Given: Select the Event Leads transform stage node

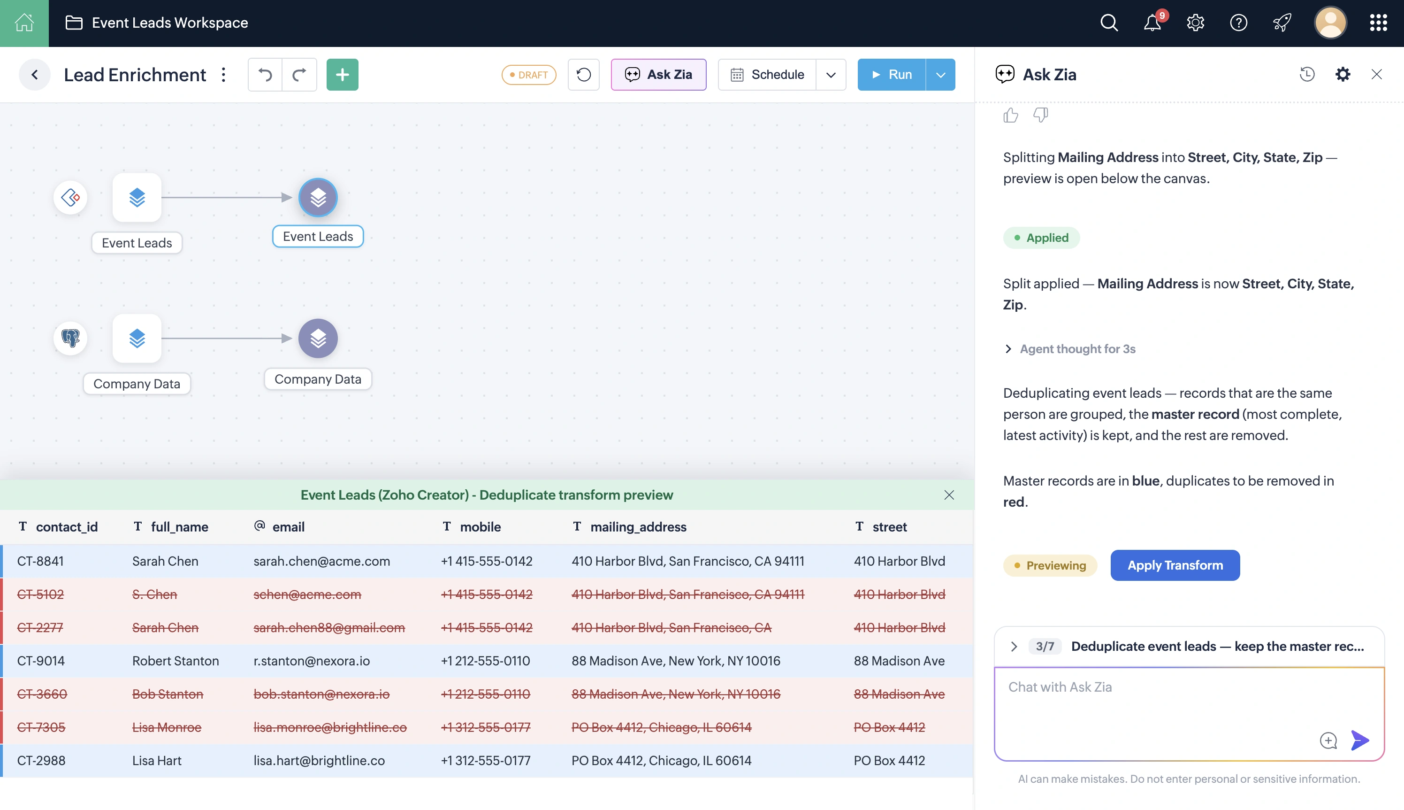Looking at the screenshot, I should click(318, 198).
